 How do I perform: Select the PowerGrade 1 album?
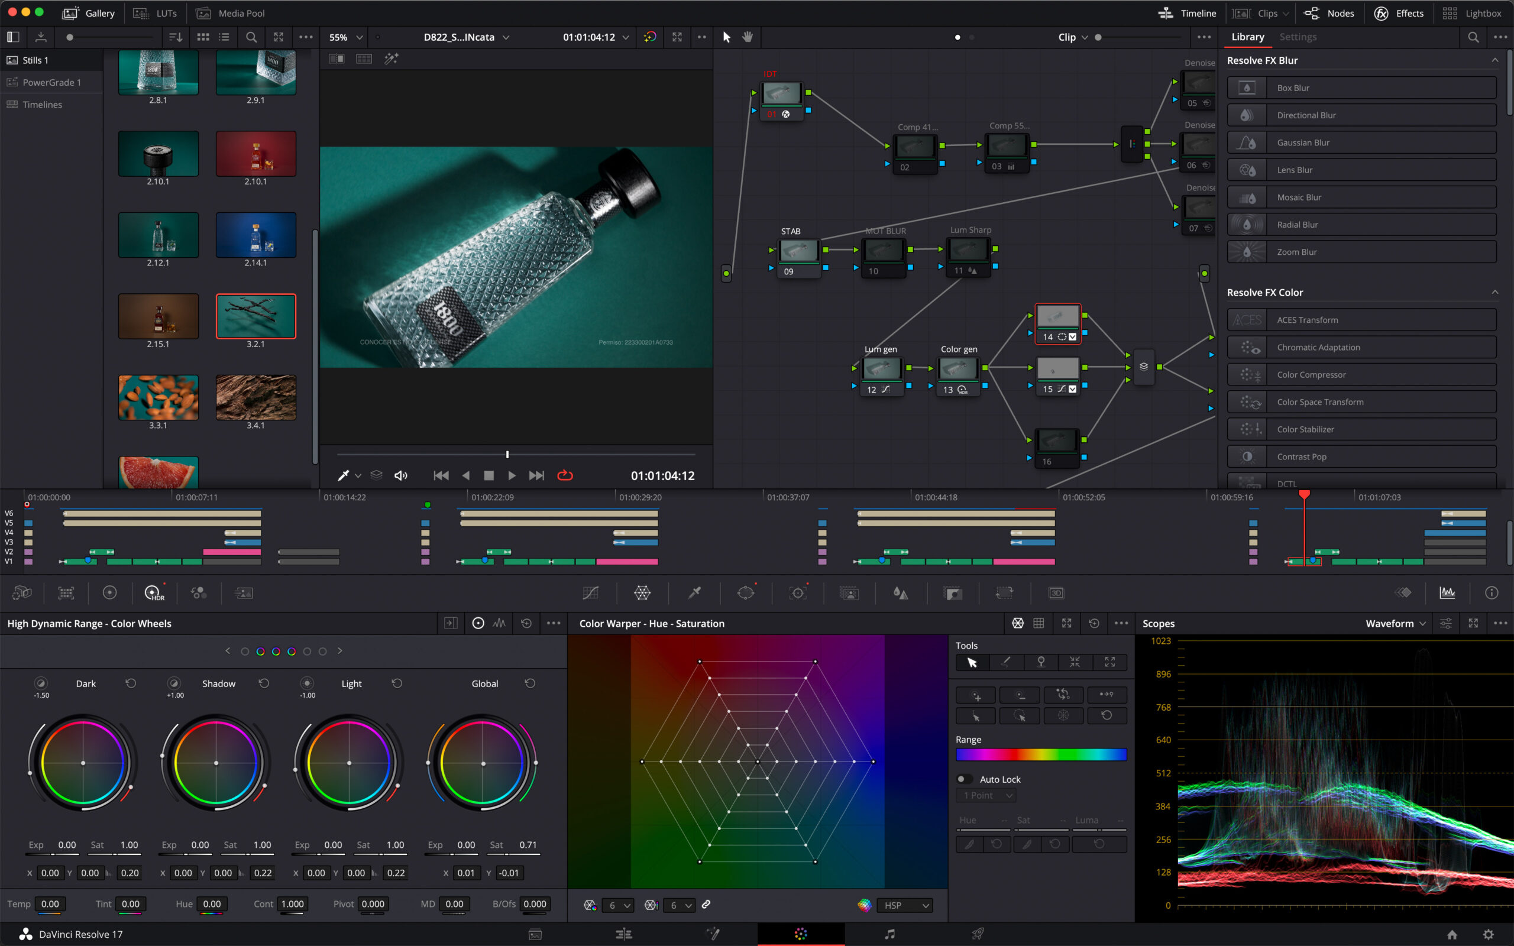pos(51,82)
